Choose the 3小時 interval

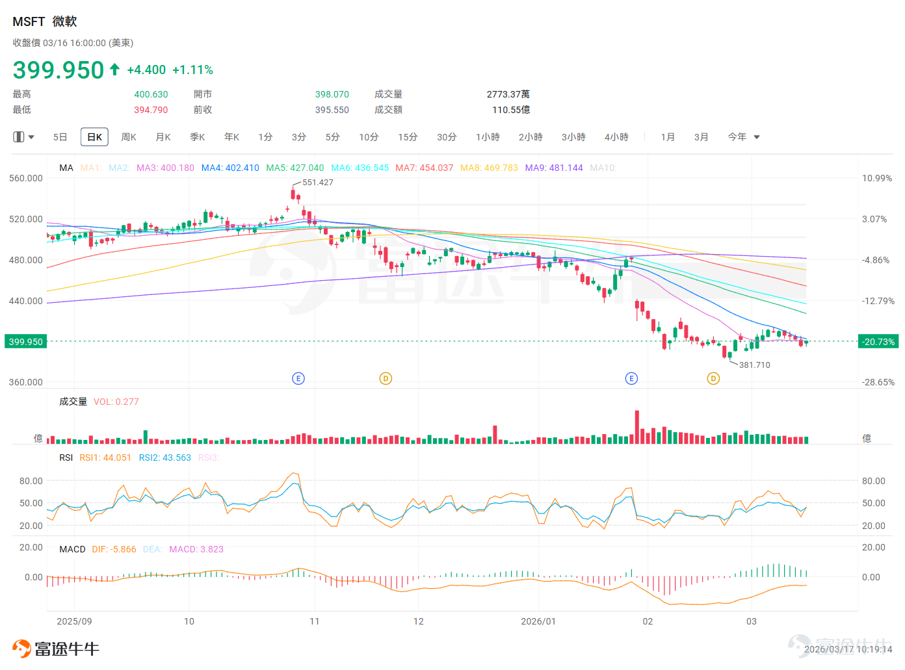[x=573, y=137]
